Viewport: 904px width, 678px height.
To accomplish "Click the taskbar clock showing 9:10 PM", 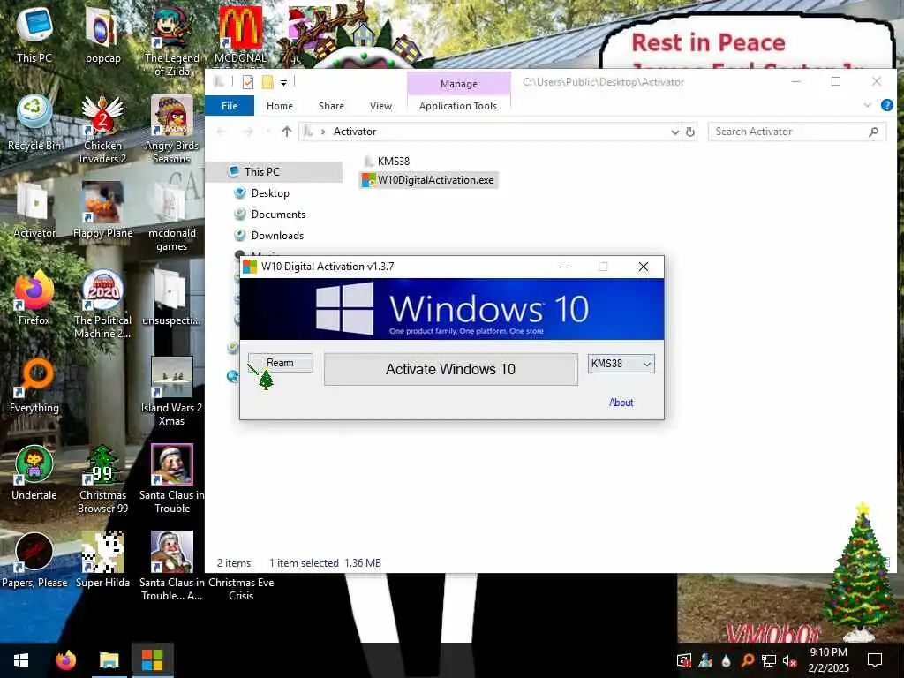I will 828,659.
